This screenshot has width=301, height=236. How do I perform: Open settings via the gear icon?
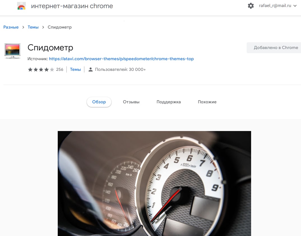tap(251, 6)
